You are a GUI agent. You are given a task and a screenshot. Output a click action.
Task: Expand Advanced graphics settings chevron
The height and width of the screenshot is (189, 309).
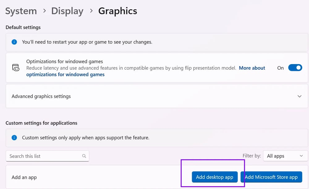click(x=299, y=96)
